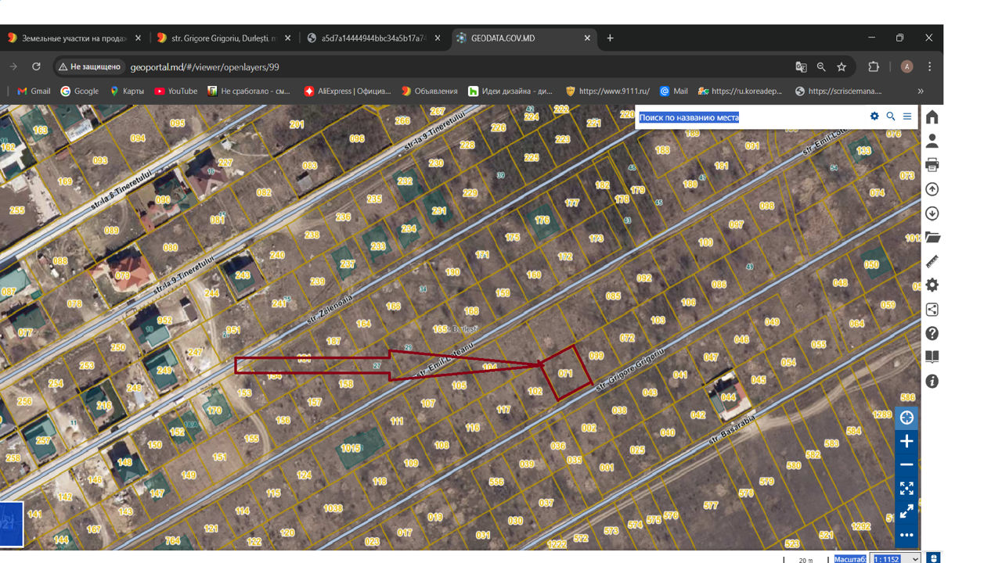Click the download arrow circle icon

click(x=932, y=213)
